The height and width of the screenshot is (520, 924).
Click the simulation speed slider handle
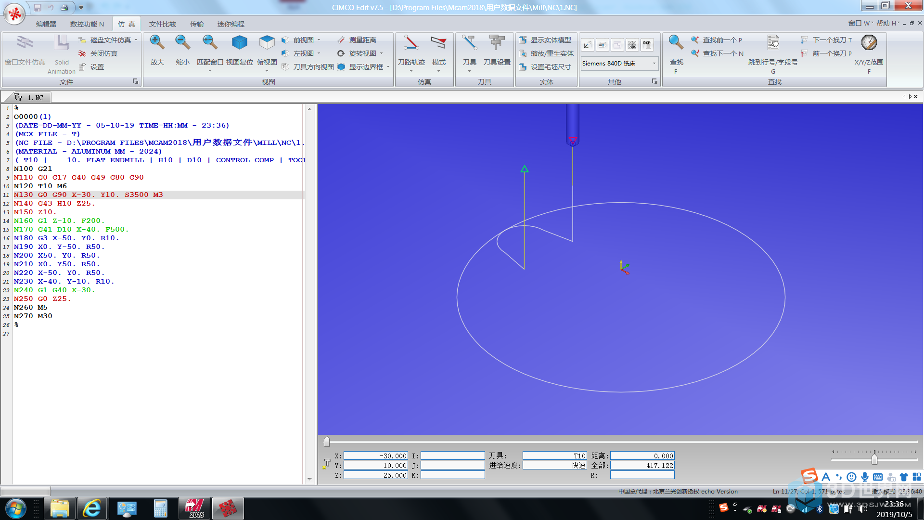click(874, 460)
